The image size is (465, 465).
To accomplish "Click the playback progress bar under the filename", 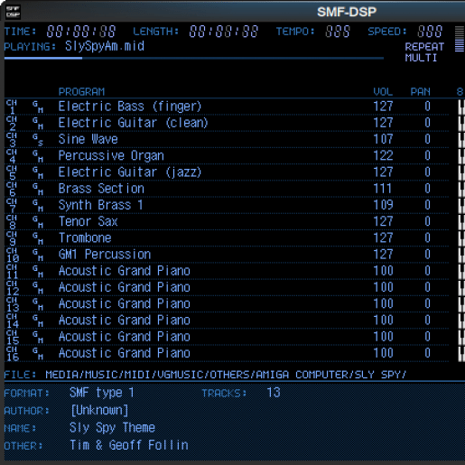I will tap(194, 58).
